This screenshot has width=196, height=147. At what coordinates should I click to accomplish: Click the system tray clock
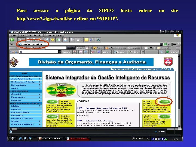(175, 139)
